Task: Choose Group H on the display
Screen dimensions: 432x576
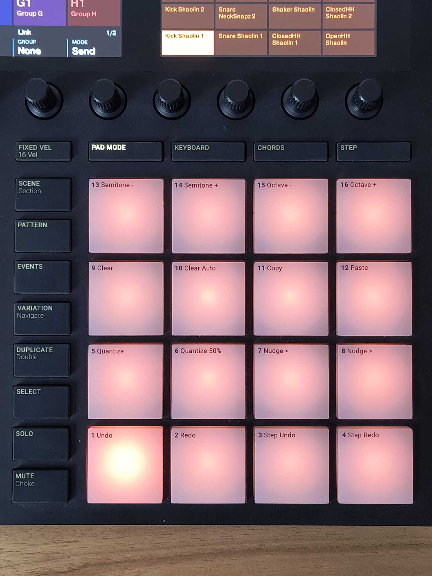Action: (x=94, y=12)
